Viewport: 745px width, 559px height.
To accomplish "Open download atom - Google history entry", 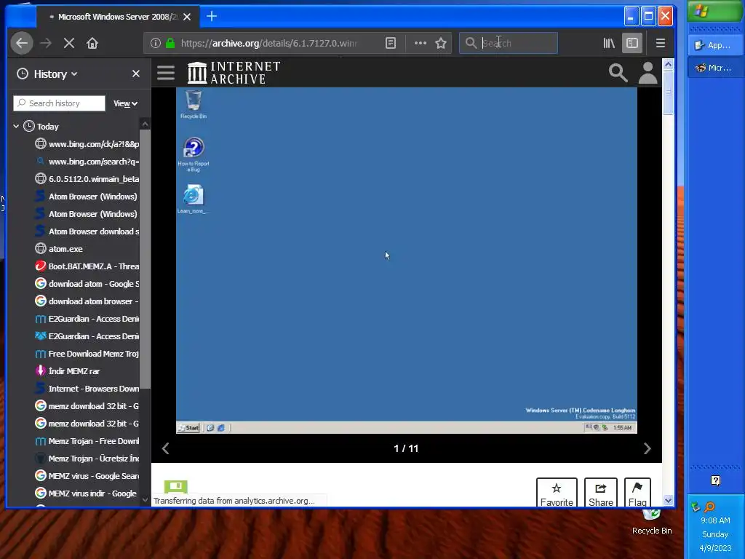I will 87,284.
